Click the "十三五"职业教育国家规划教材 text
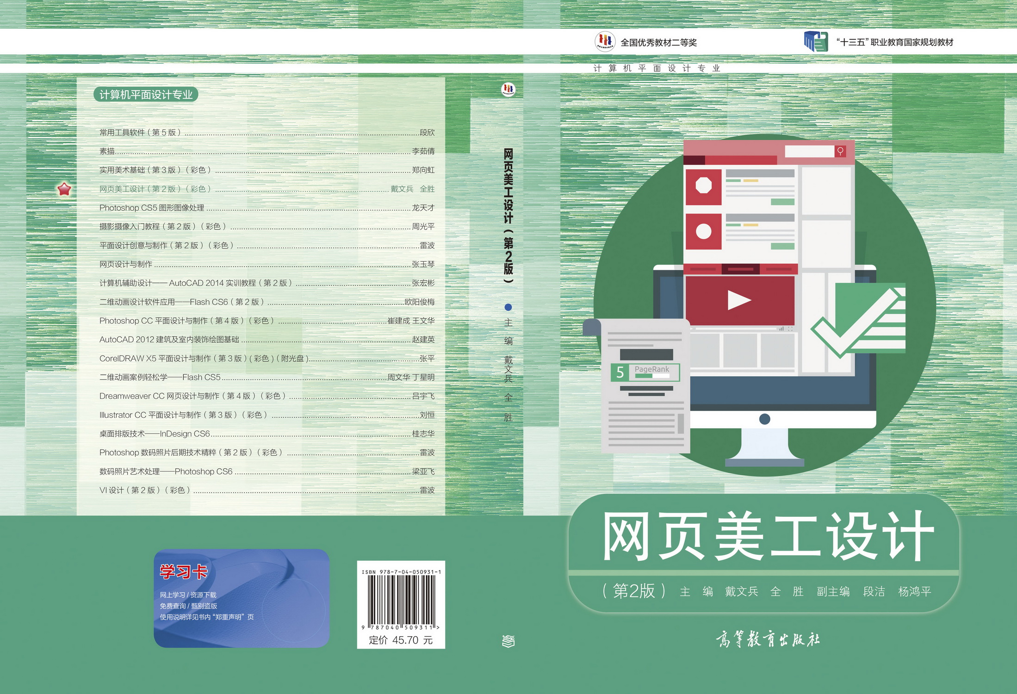Image resolution: width=1017 pixels, height=694 pixels. click(x=895, y=42)
